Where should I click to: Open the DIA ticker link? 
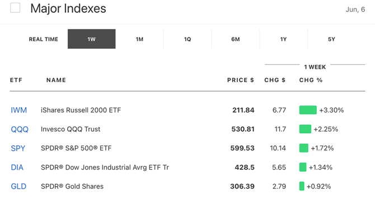click(x=17, y=167)
